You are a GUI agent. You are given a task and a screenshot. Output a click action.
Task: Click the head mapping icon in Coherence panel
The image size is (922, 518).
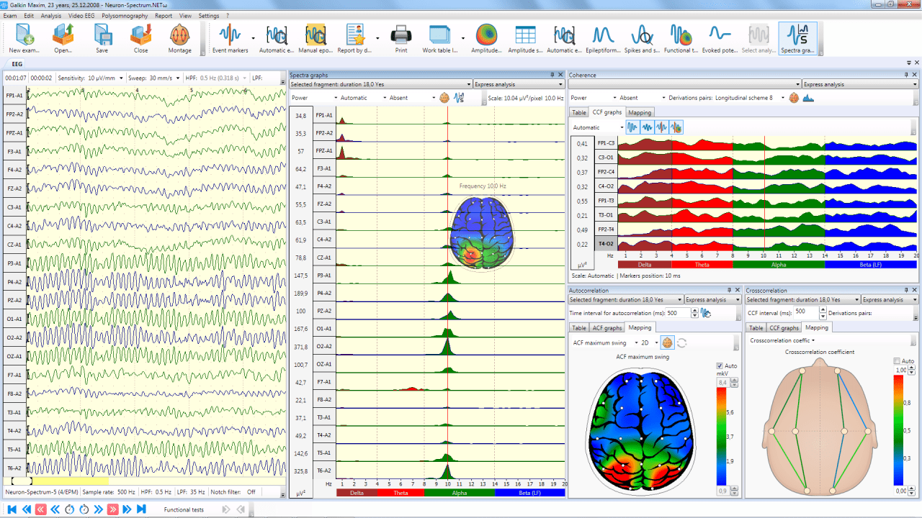pos(793,98)
